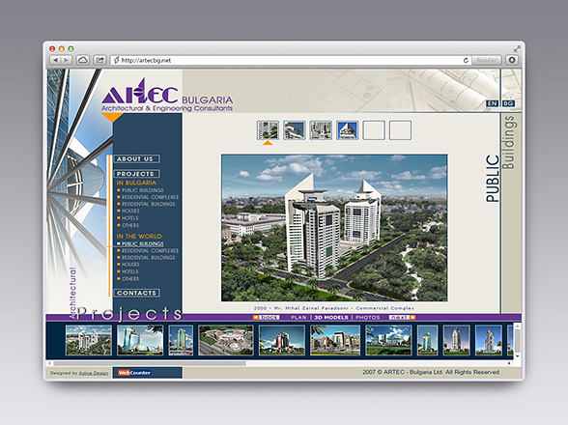Open the Contacts menu item
Viewport: 568px width, 425px height.
click(x=136, y=293)
